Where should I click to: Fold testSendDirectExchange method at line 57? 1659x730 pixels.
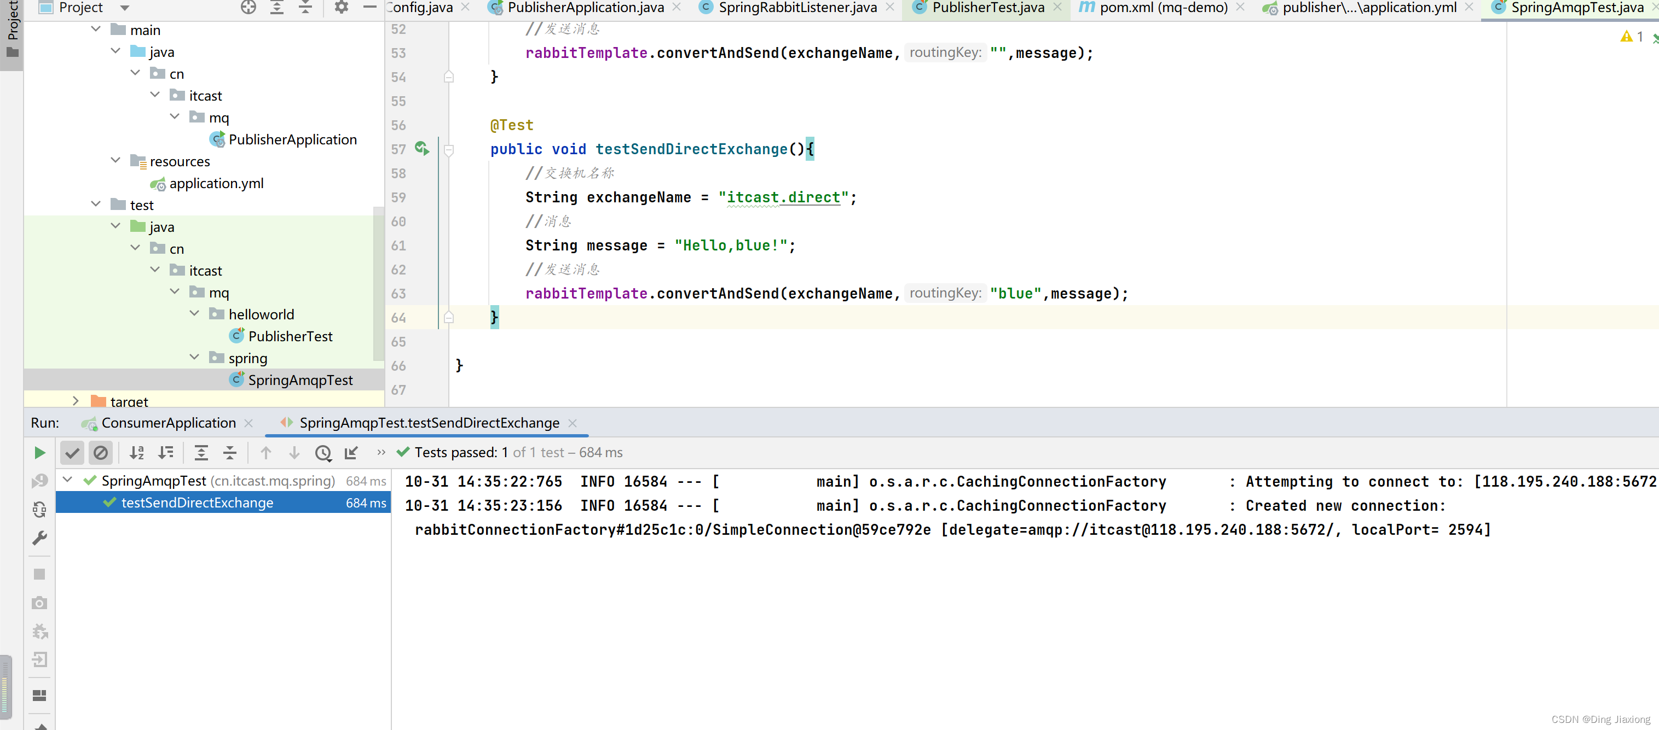449,149
